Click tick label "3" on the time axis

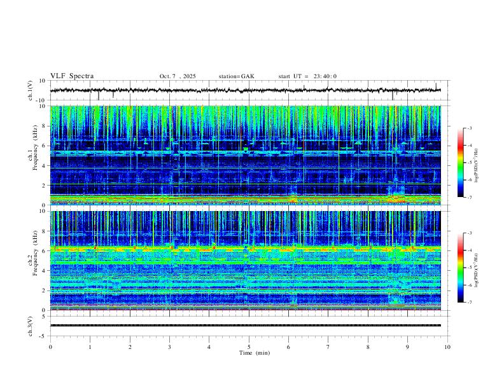pos(169,347)
